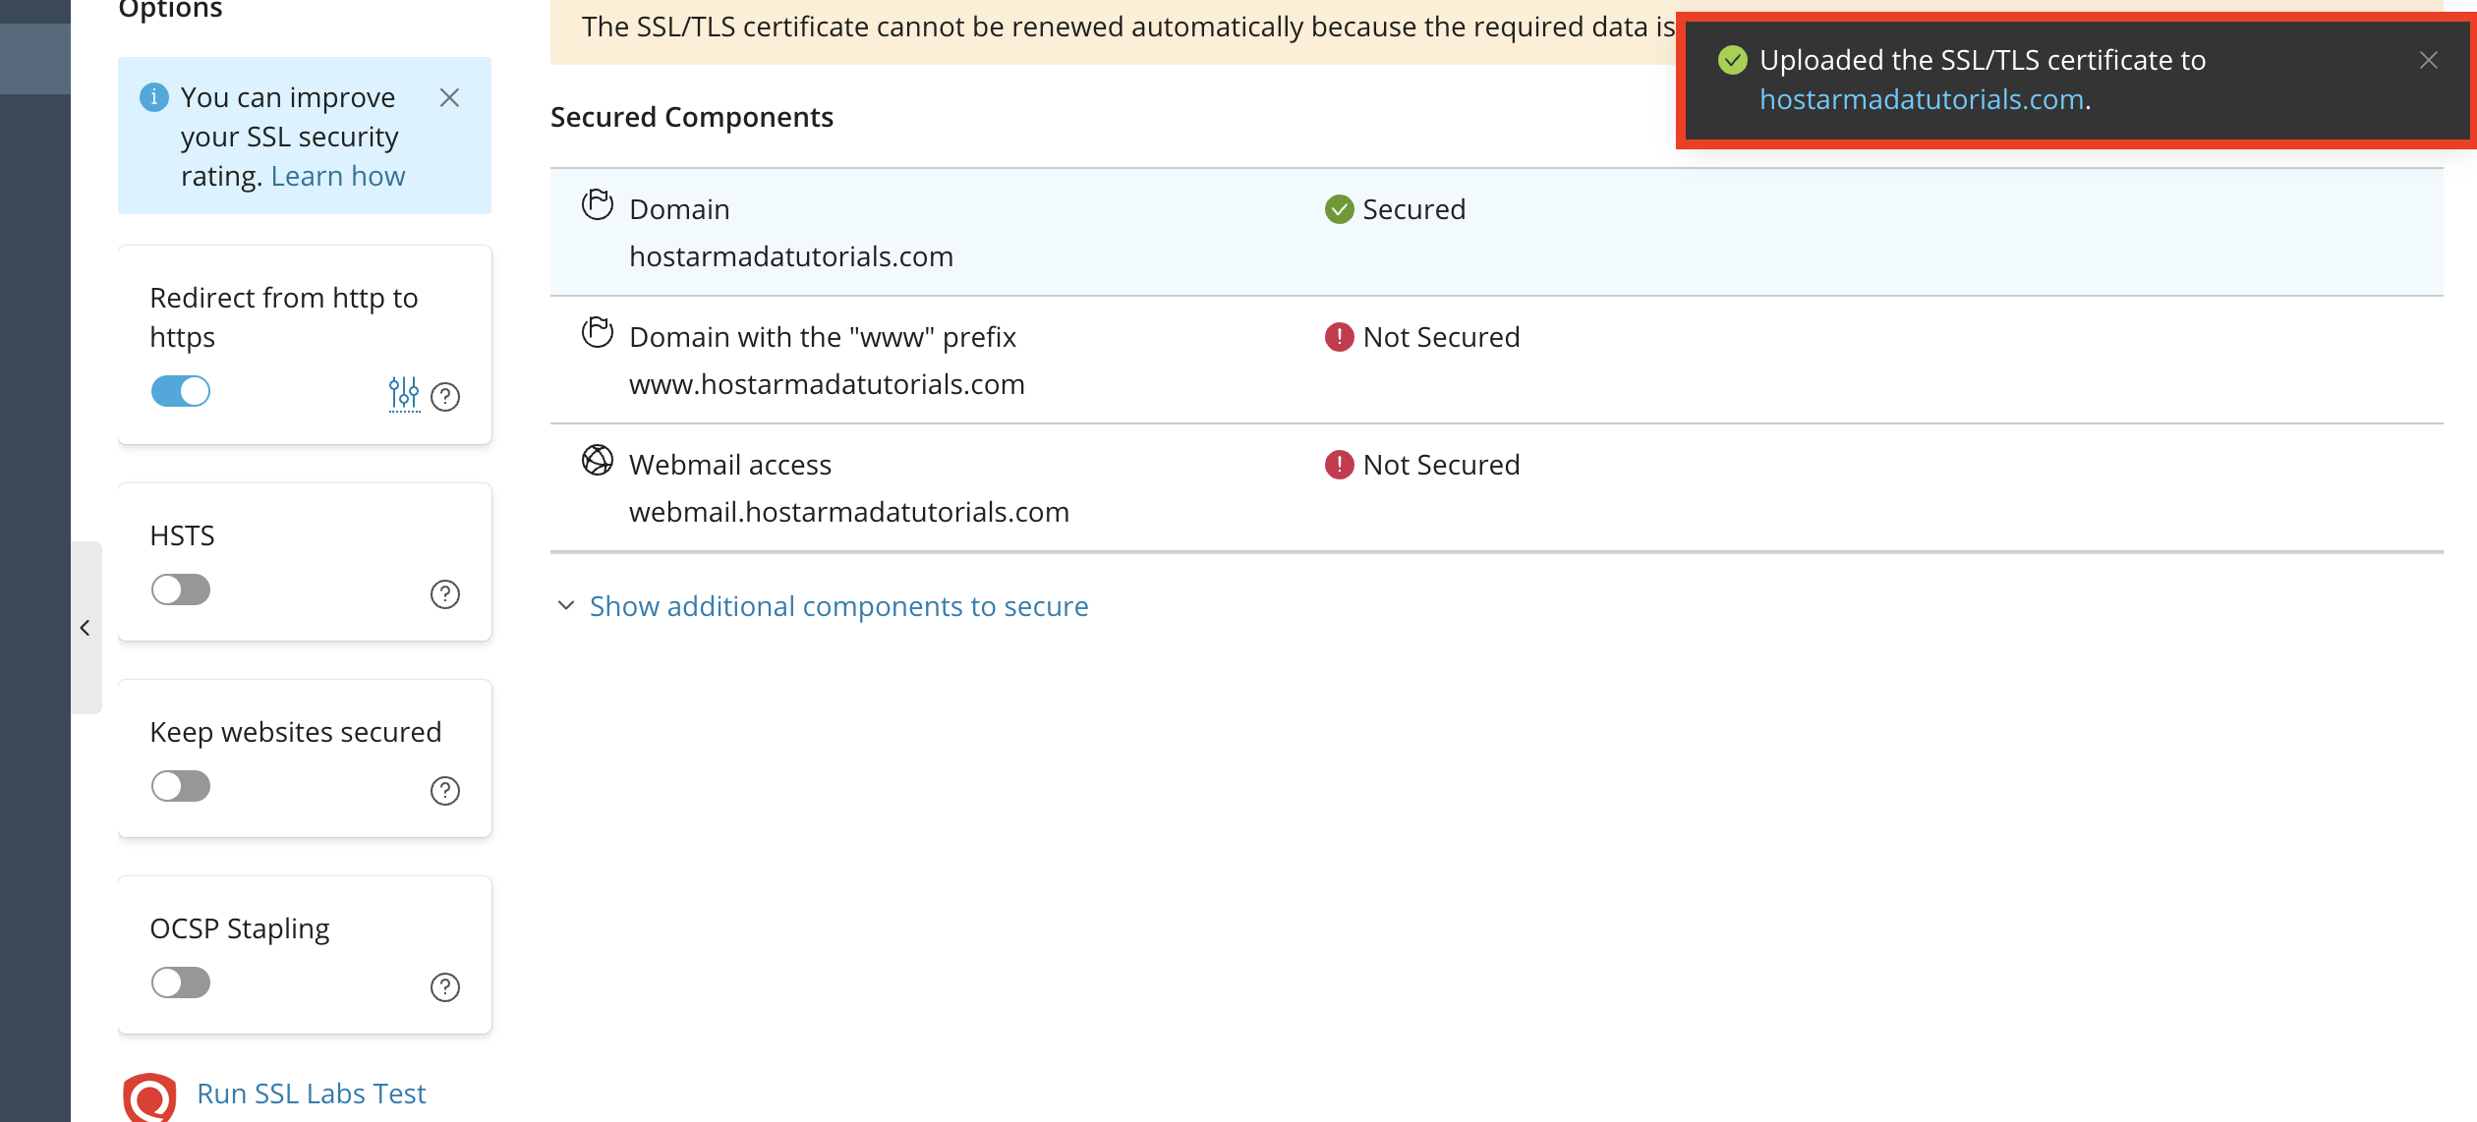Click the flag icon next to Domain hostarmadatutorials.com
Viewport: 2477px width, 1122px height.
click(598, 206)
